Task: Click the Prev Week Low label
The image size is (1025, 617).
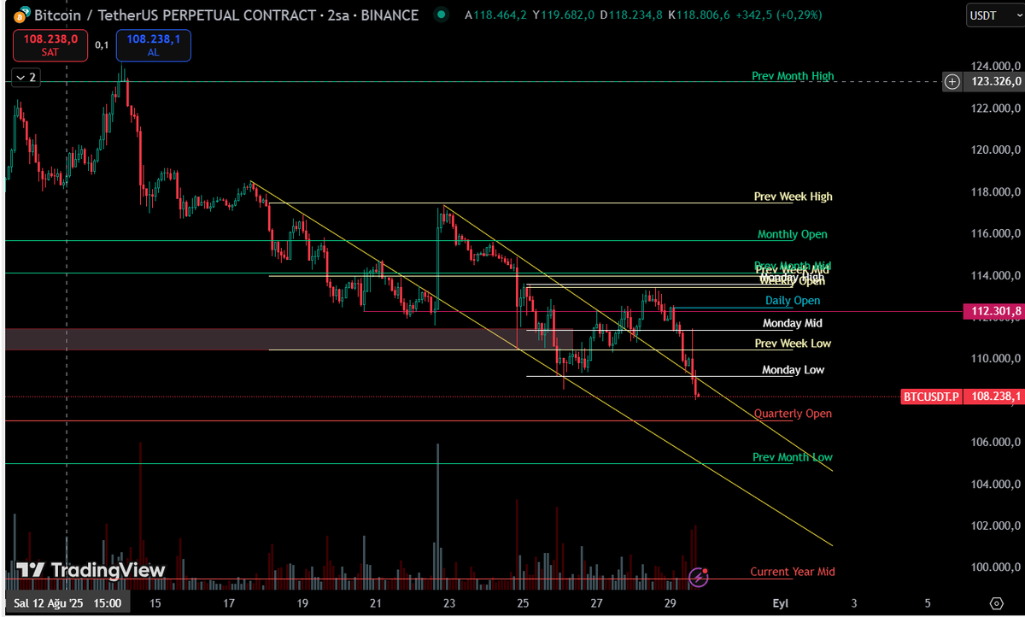Action: (793, 344)
